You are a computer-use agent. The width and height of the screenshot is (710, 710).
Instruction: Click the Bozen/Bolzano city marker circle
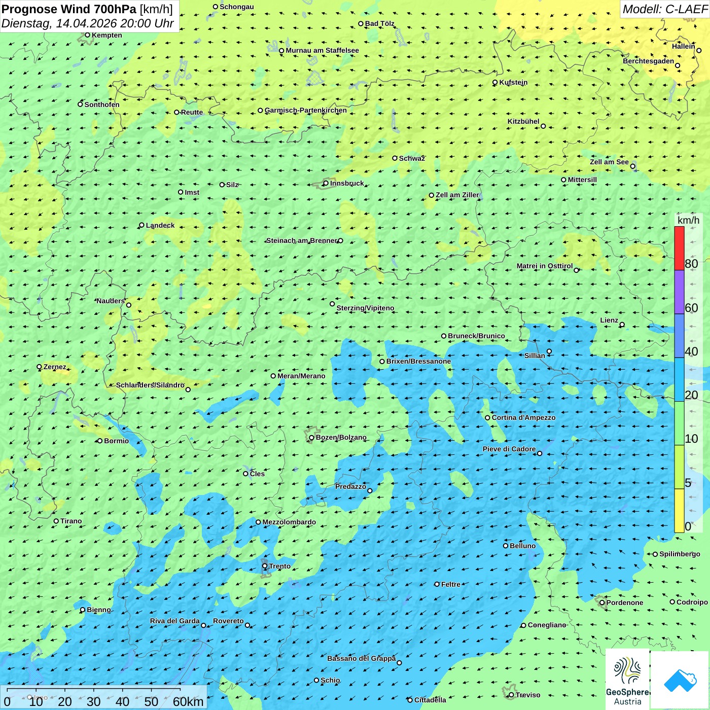point(312,438)
